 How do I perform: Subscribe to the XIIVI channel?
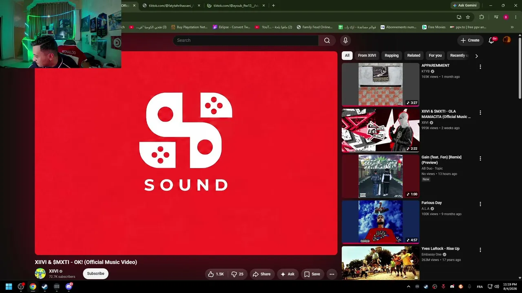tap(95, 273)
